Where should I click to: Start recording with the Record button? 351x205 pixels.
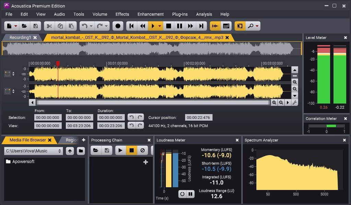(118, 26)
